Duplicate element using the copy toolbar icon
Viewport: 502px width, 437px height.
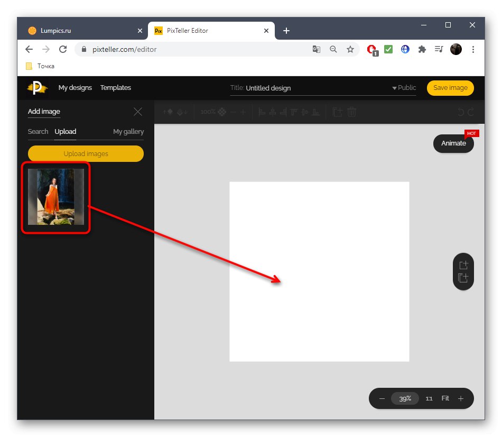[338, 112]
